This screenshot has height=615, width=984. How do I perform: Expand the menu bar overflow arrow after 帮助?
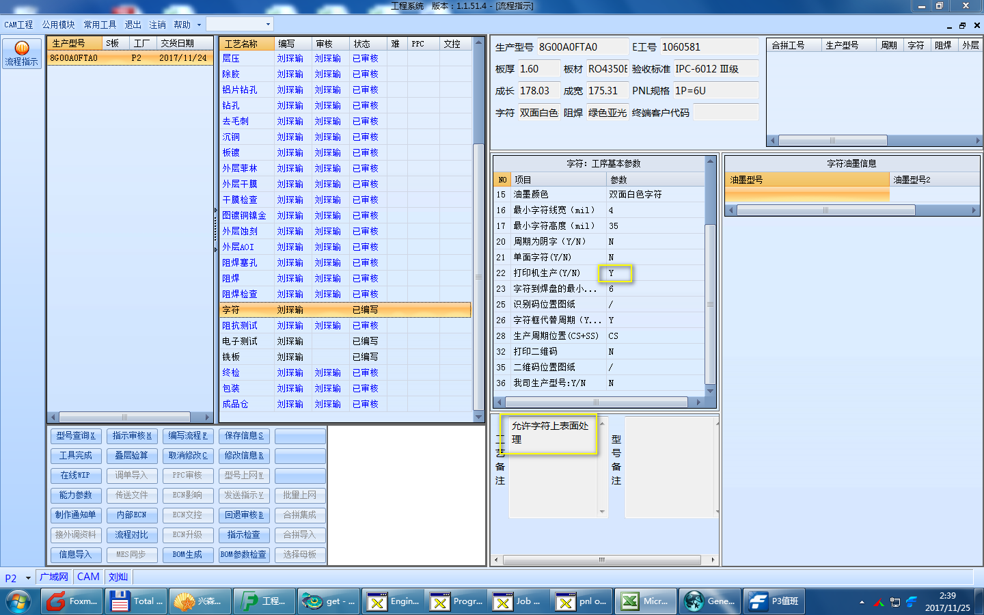pos(199,25)
